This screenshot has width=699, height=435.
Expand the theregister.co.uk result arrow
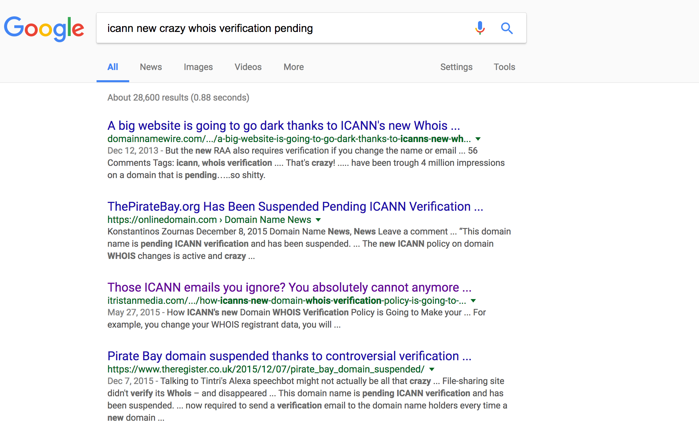coord(432,369)
